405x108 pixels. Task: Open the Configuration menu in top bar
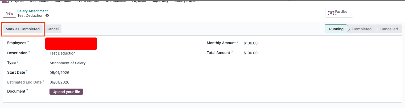pyautogui.click(x=186, y=1)
